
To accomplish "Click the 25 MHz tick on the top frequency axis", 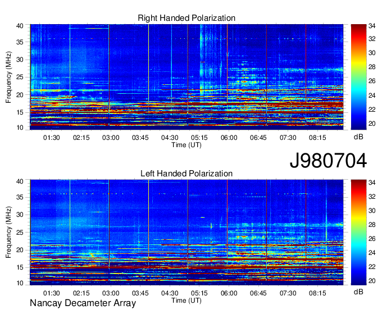I will [20, 77].
